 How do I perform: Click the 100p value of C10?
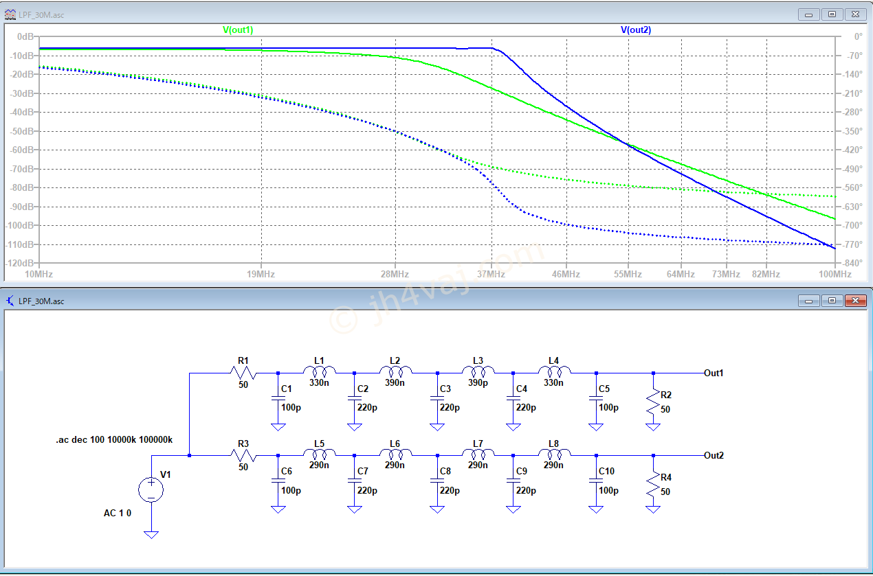pyautogui.click(x=608, y=490)
